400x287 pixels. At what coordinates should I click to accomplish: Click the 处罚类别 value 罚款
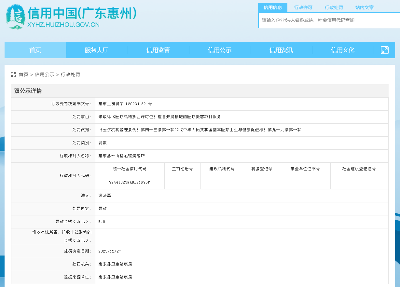tap(103, 143)
